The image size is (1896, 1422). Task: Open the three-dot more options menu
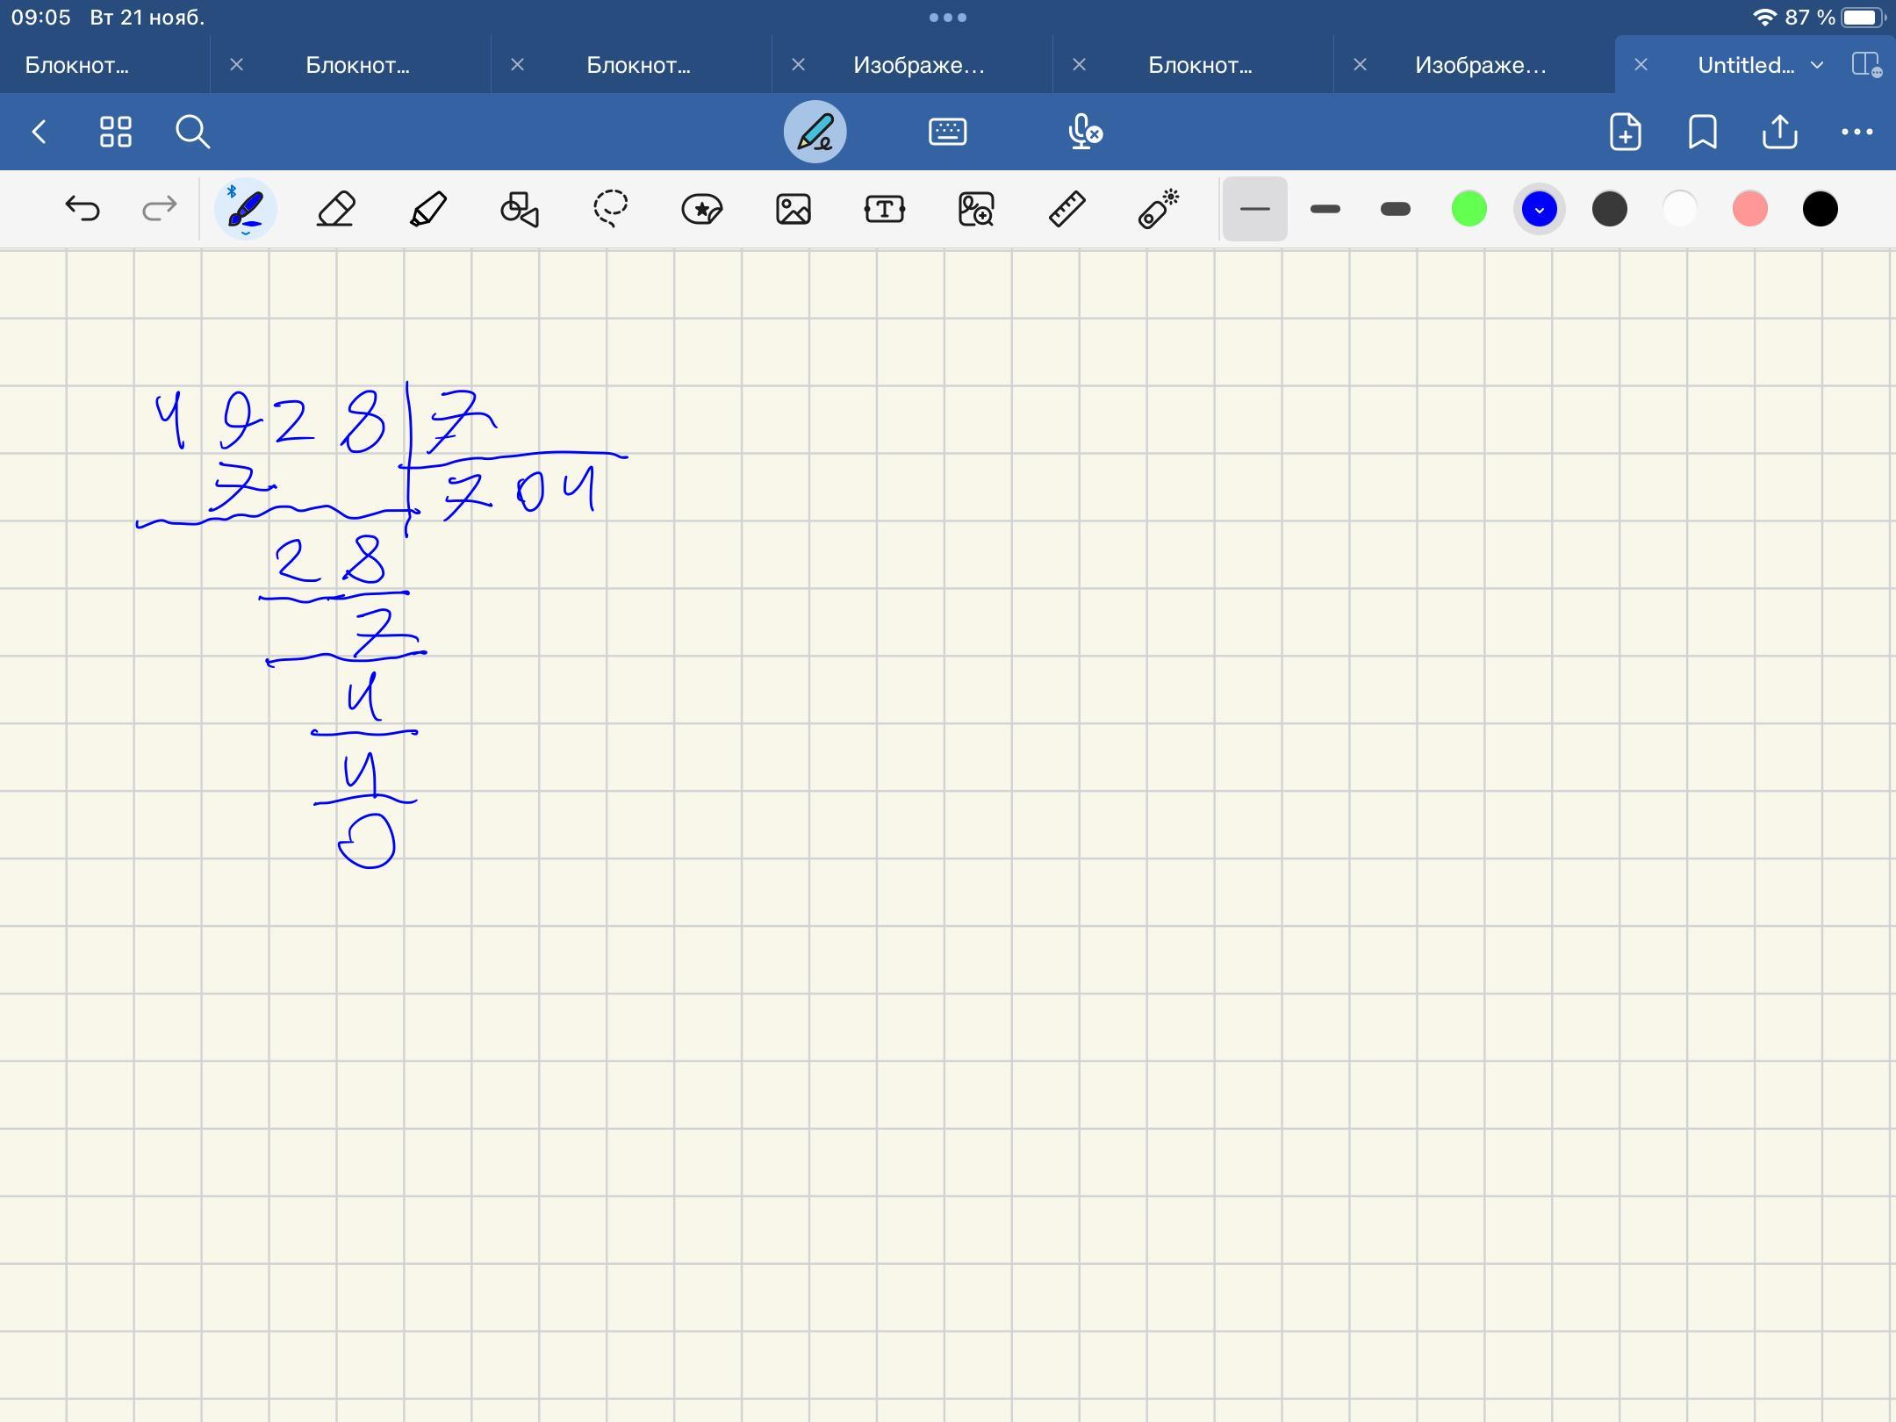pyautogui.click(x=1856, y=133)
